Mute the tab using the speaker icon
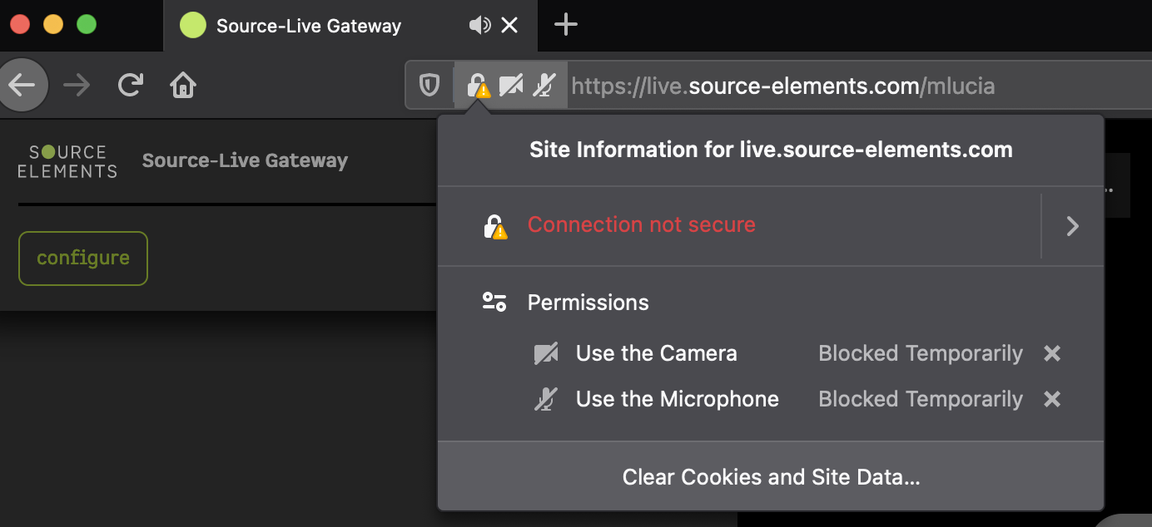The height and width of the screenshot is (527, 1152). (x=479, y=26)
